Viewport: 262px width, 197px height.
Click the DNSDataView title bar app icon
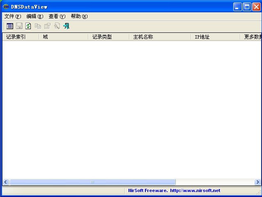pos(6,7)
